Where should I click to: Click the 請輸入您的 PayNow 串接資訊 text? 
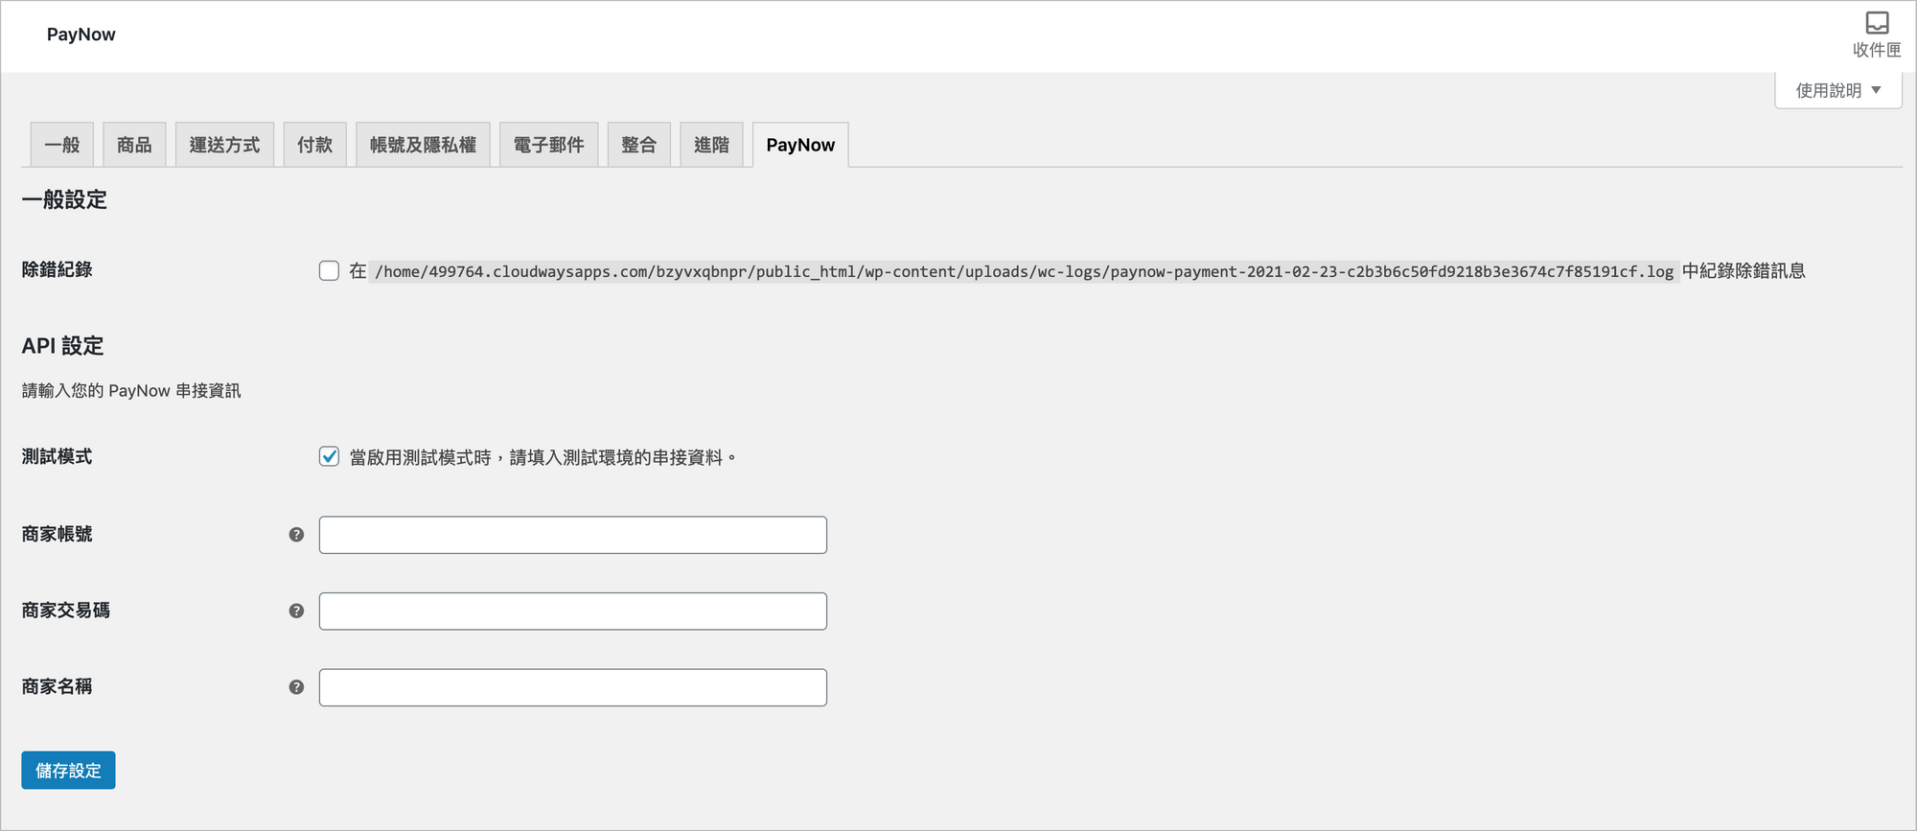click(131, 391)
